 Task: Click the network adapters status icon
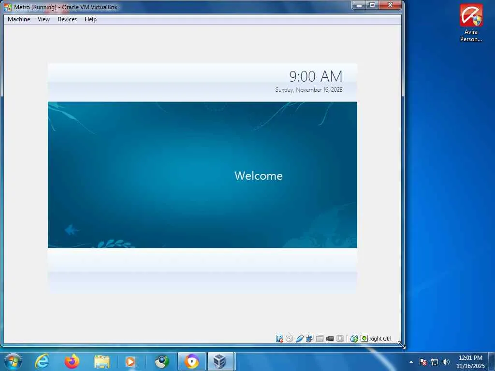[310, 339]
